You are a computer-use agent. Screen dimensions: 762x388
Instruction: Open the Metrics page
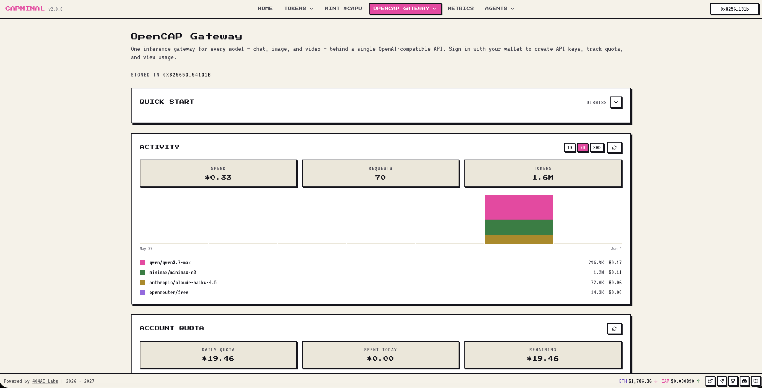(x=461, y=9)
